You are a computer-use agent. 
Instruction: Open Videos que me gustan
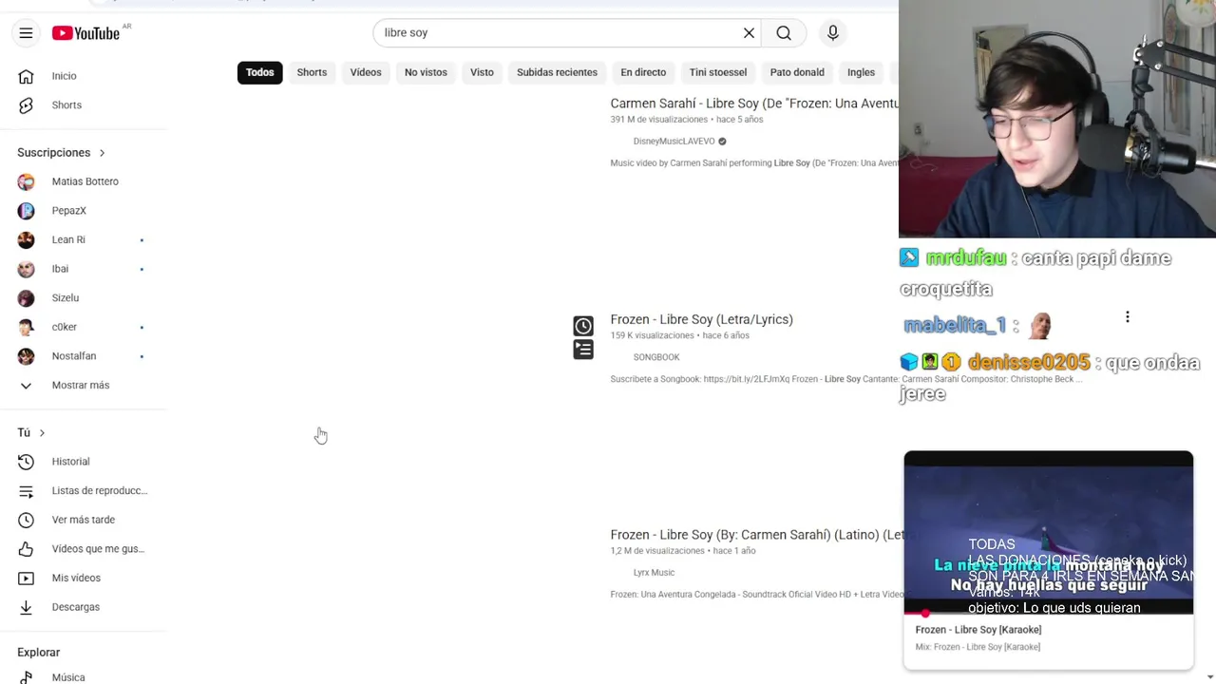coord(98,549)
